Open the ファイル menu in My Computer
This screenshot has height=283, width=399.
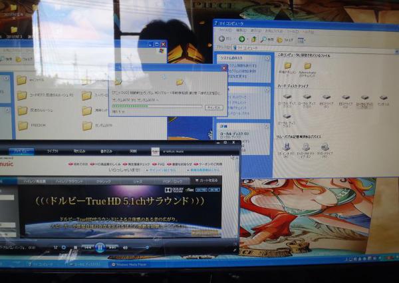(225, 30)
